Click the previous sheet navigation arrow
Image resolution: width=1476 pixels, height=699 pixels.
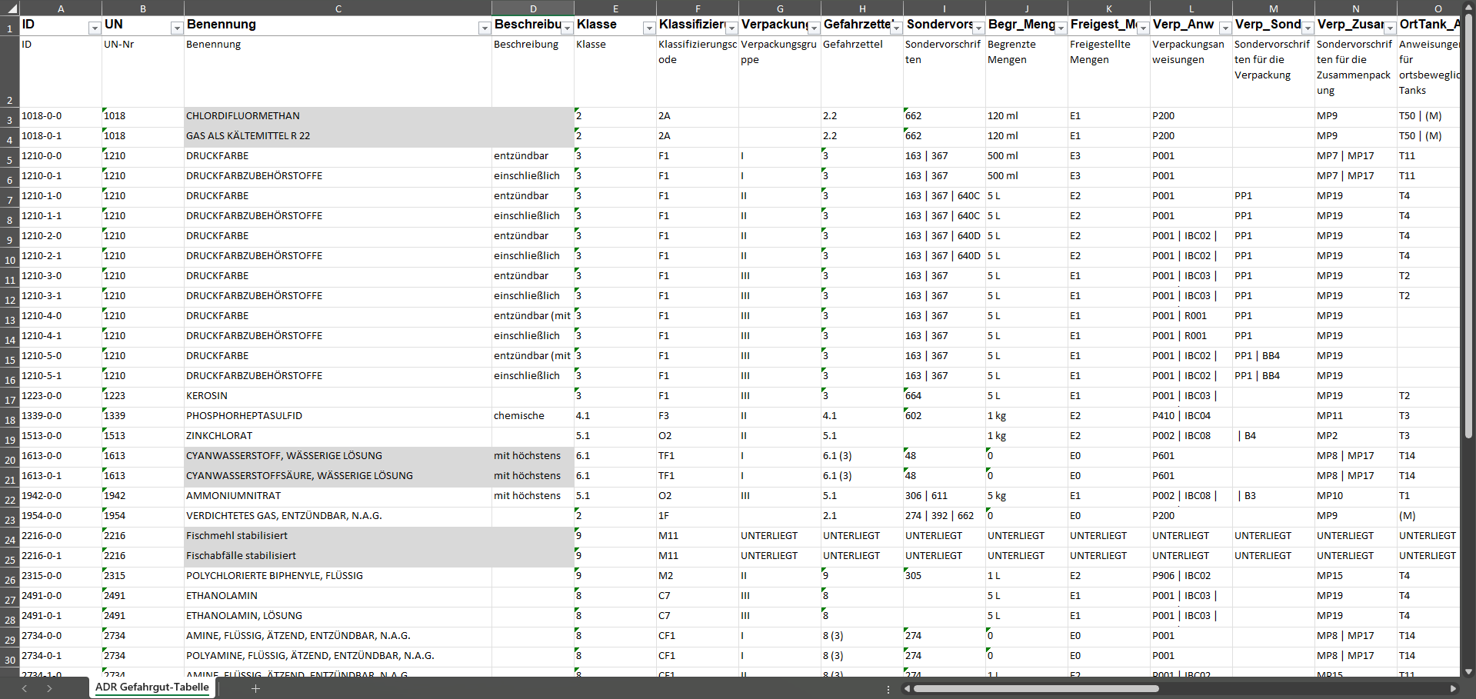(25, 688)
